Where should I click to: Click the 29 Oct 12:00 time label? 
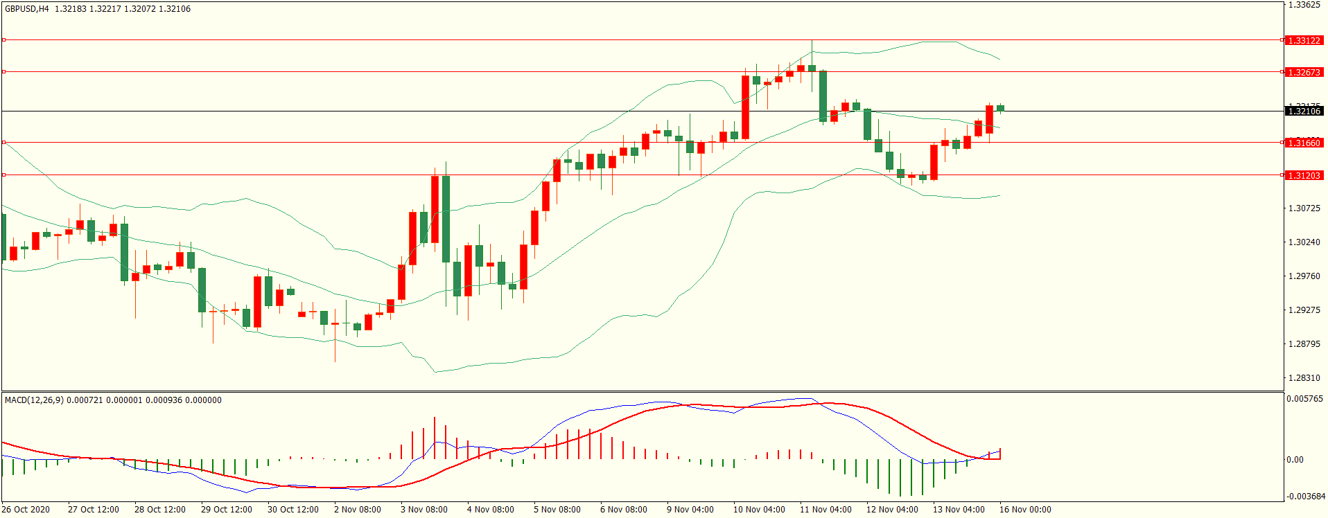[x=227, y=510]
